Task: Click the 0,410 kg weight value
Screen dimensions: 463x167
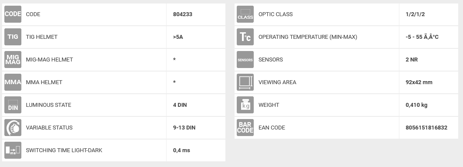Action: [416, 105]
